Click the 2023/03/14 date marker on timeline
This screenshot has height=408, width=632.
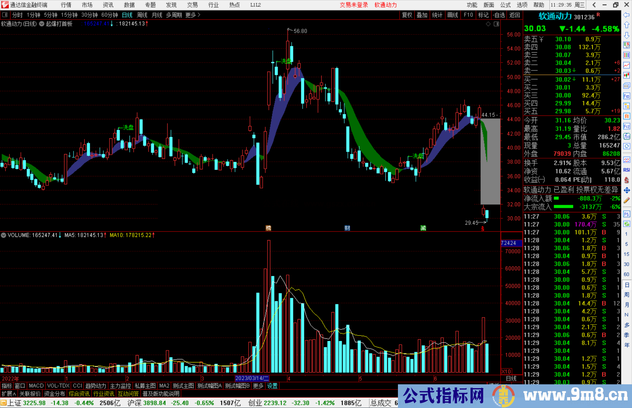point(252,378)
